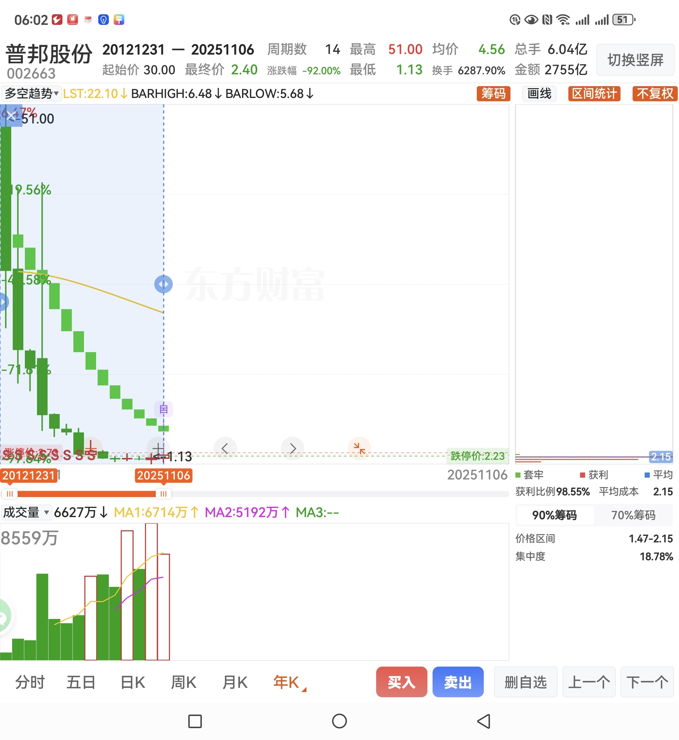Open the 多空趋势 indicator dropdown
The image size is (679, 740).
pyautogui.click(x=31, y=94)
